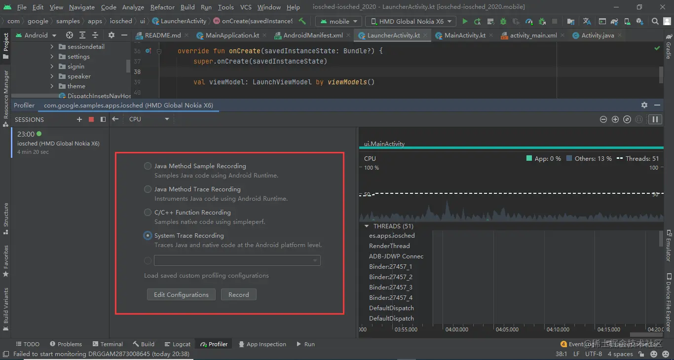Expand the settings folder
The height and width of the screenshot is (360, 674).
coord(52,56)
